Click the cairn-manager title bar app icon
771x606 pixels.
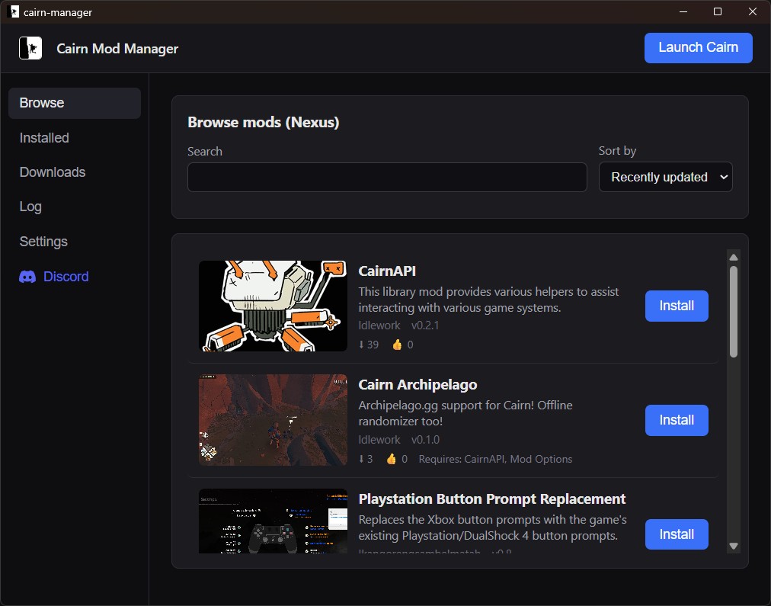14,11
